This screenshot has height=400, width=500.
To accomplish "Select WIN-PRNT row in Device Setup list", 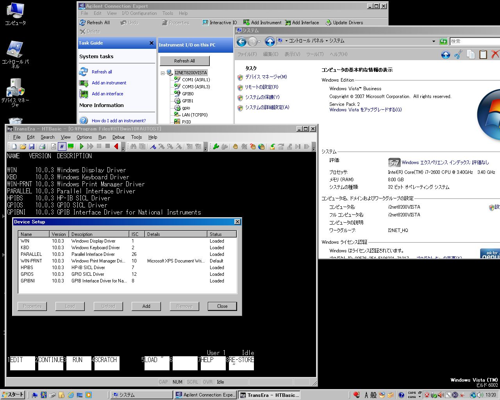I will (x=127, y=261).
